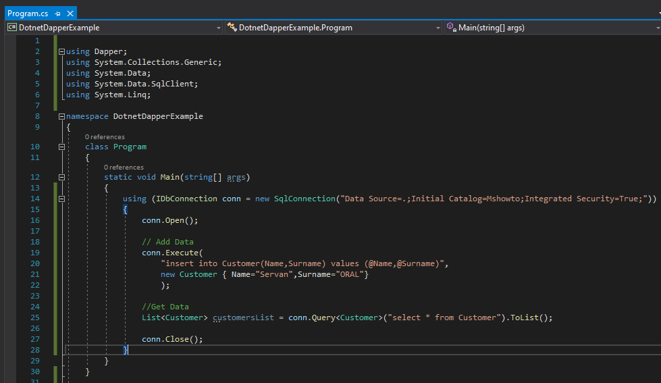Open the DotnetDapperExample.Program class dropdown
This screenshot has height=383, width=661.
pos(438,28)
